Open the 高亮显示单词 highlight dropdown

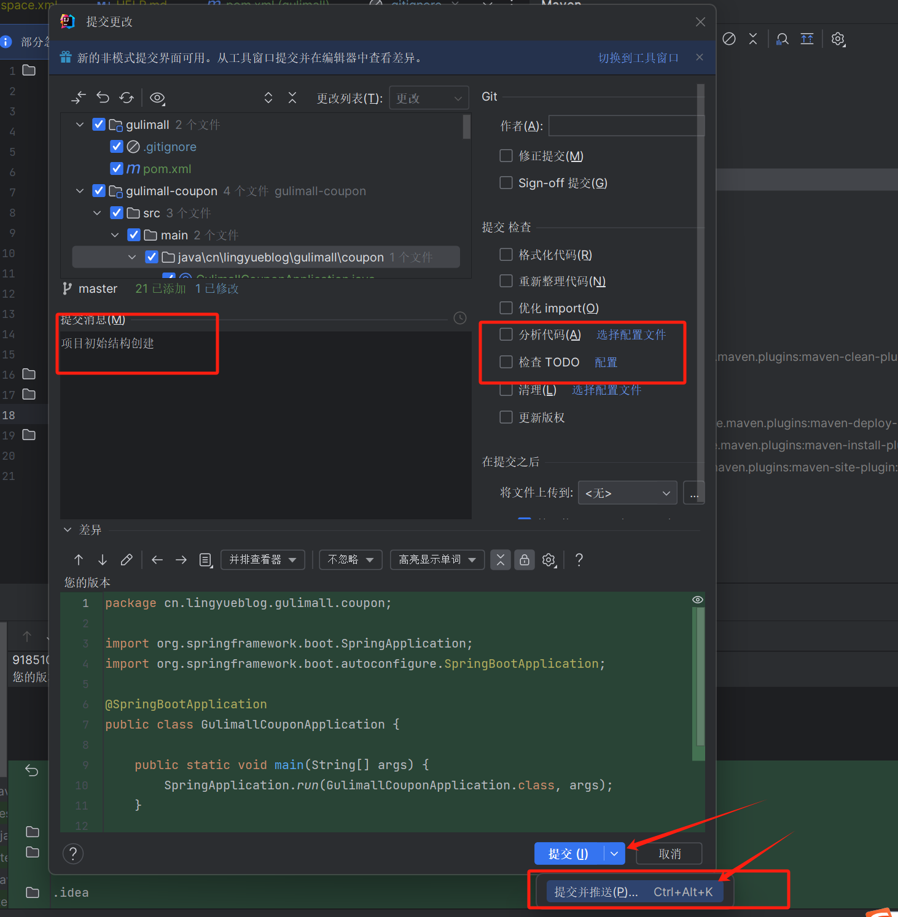[437, 560]
